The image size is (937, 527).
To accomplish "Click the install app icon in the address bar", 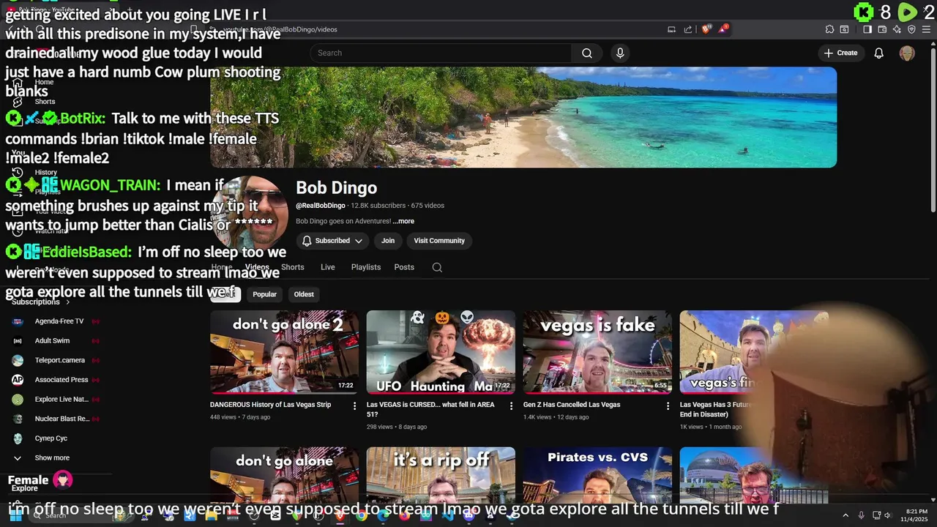I will [x=671, y=29].
